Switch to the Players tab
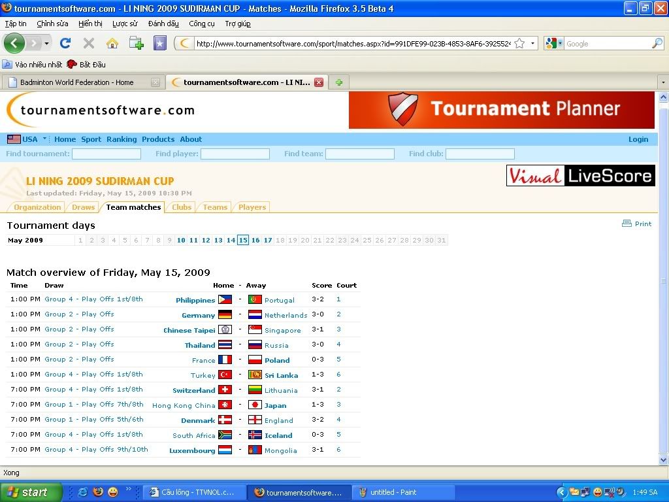 coord(252,207)
